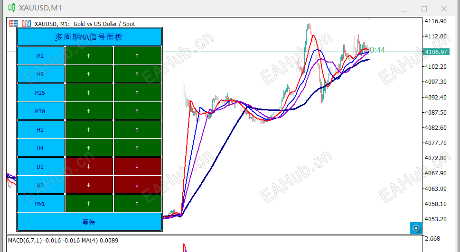Click the first up-arrow cell in M5 row
Screen dimensions: 460x252
89,74
